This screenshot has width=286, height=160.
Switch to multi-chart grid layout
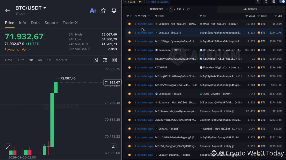(115, 60)
